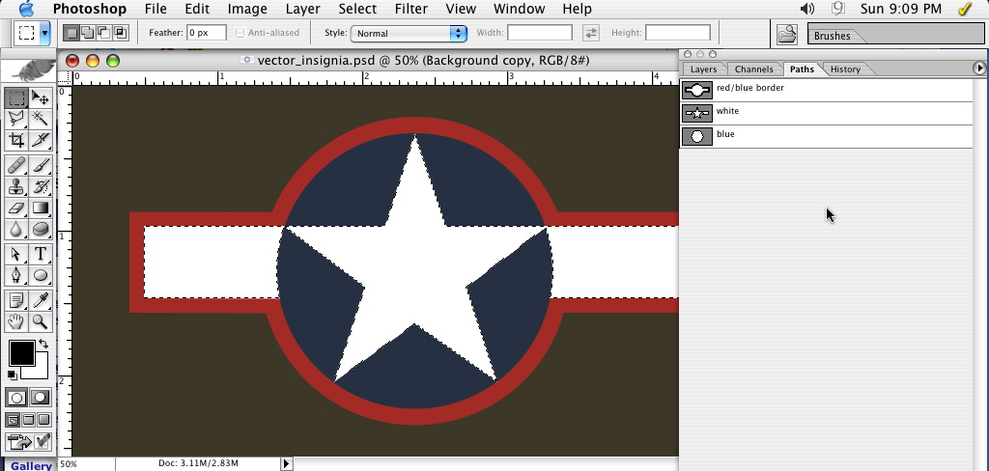Select the Crop tool
Viewport: 989px width, 471px height.
(17, 139)
